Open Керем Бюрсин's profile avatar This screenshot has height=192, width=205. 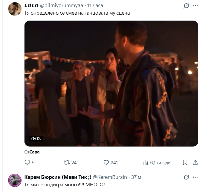(15, 180)
